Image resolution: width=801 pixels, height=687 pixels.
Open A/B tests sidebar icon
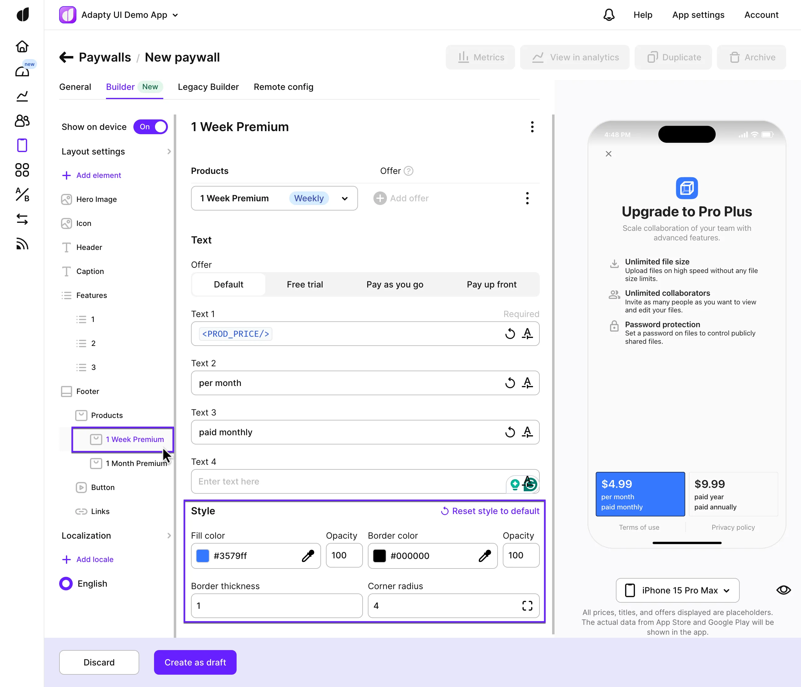click(22, 195)
